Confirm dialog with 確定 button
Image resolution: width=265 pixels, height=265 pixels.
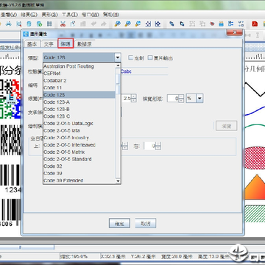[x=119, y=223]
